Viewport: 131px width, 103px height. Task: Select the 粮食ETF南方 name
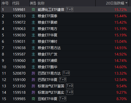47,29
